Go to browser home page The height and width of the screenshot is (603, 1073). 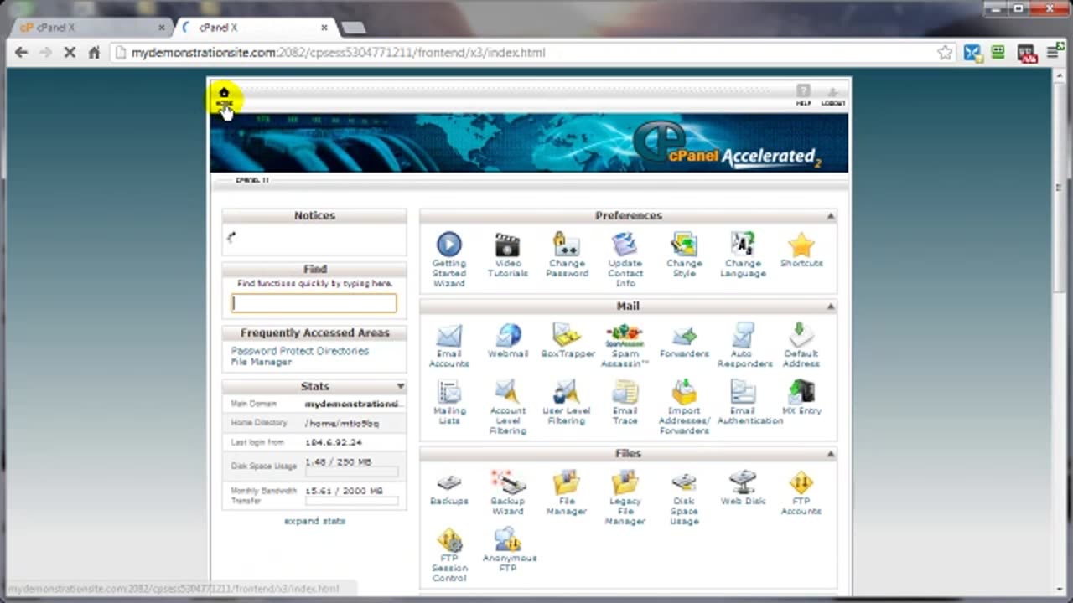click(x=94, y=52)
